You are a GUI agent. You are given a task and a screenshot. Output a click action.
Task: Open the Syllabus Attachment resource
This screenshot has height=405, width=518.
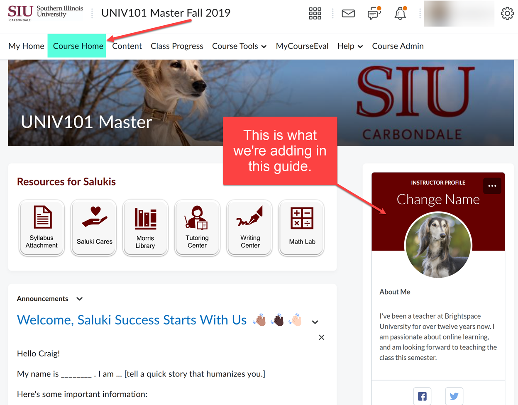click(42, 227)
